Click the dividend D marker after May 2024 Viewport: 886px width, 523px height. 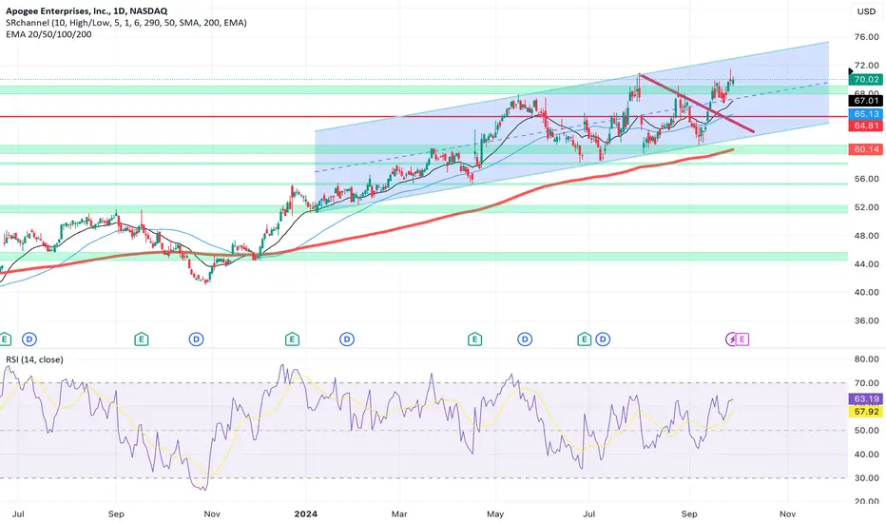point(525,339)
